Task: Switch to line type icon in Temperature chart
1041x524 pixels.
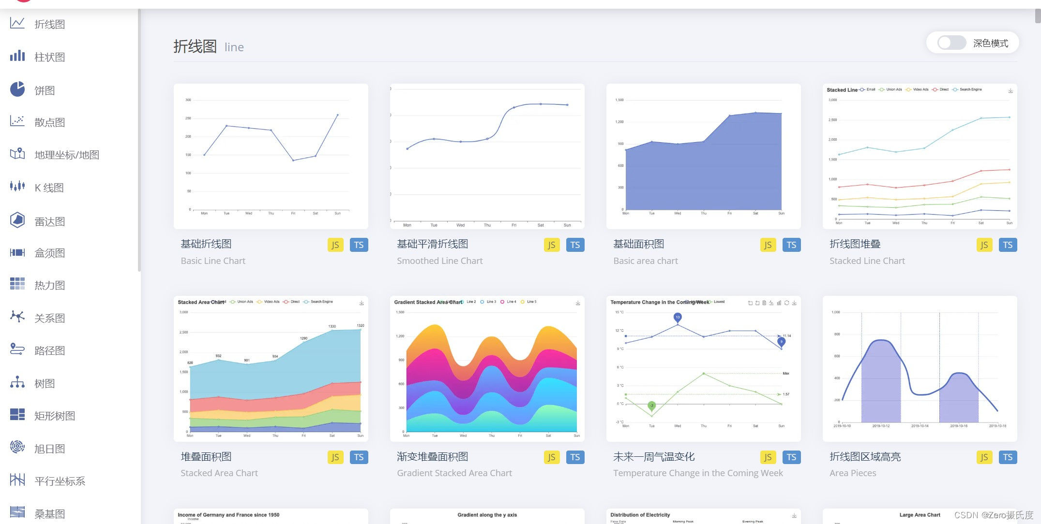Action: pyautogui.click(x=771, y=303)
